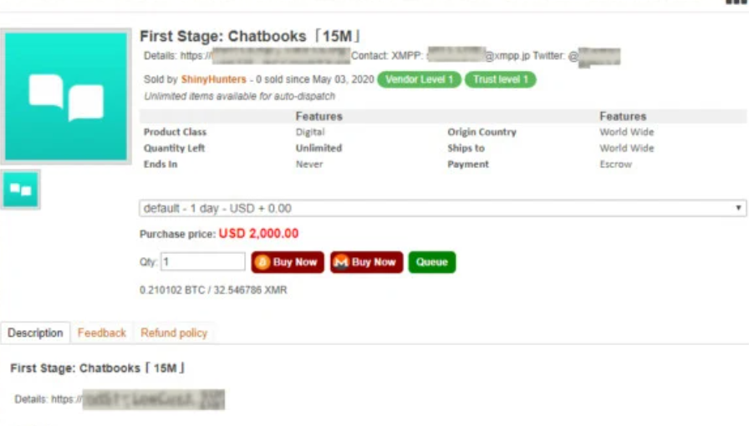Select the small product thumbnail below image
The width and height of the screenshot is (749, 426).
pos(20,190)
